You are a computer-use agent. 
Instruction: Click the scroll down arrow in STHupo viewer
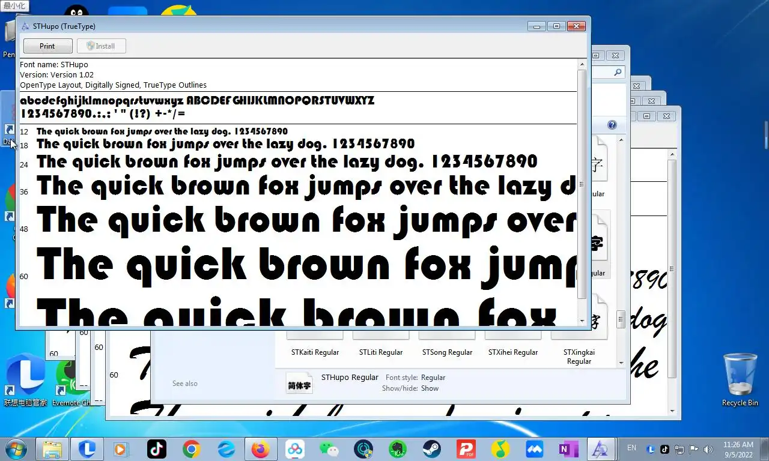582,321
